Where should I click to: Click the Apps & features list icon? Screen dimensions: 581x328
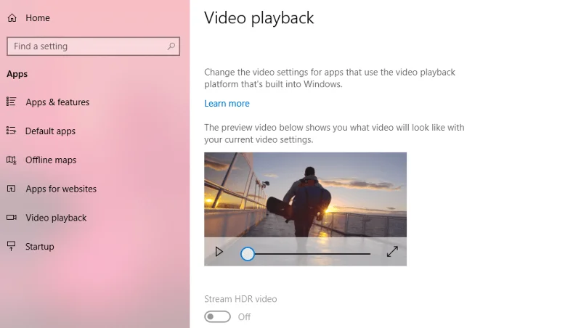click(12, 102)
